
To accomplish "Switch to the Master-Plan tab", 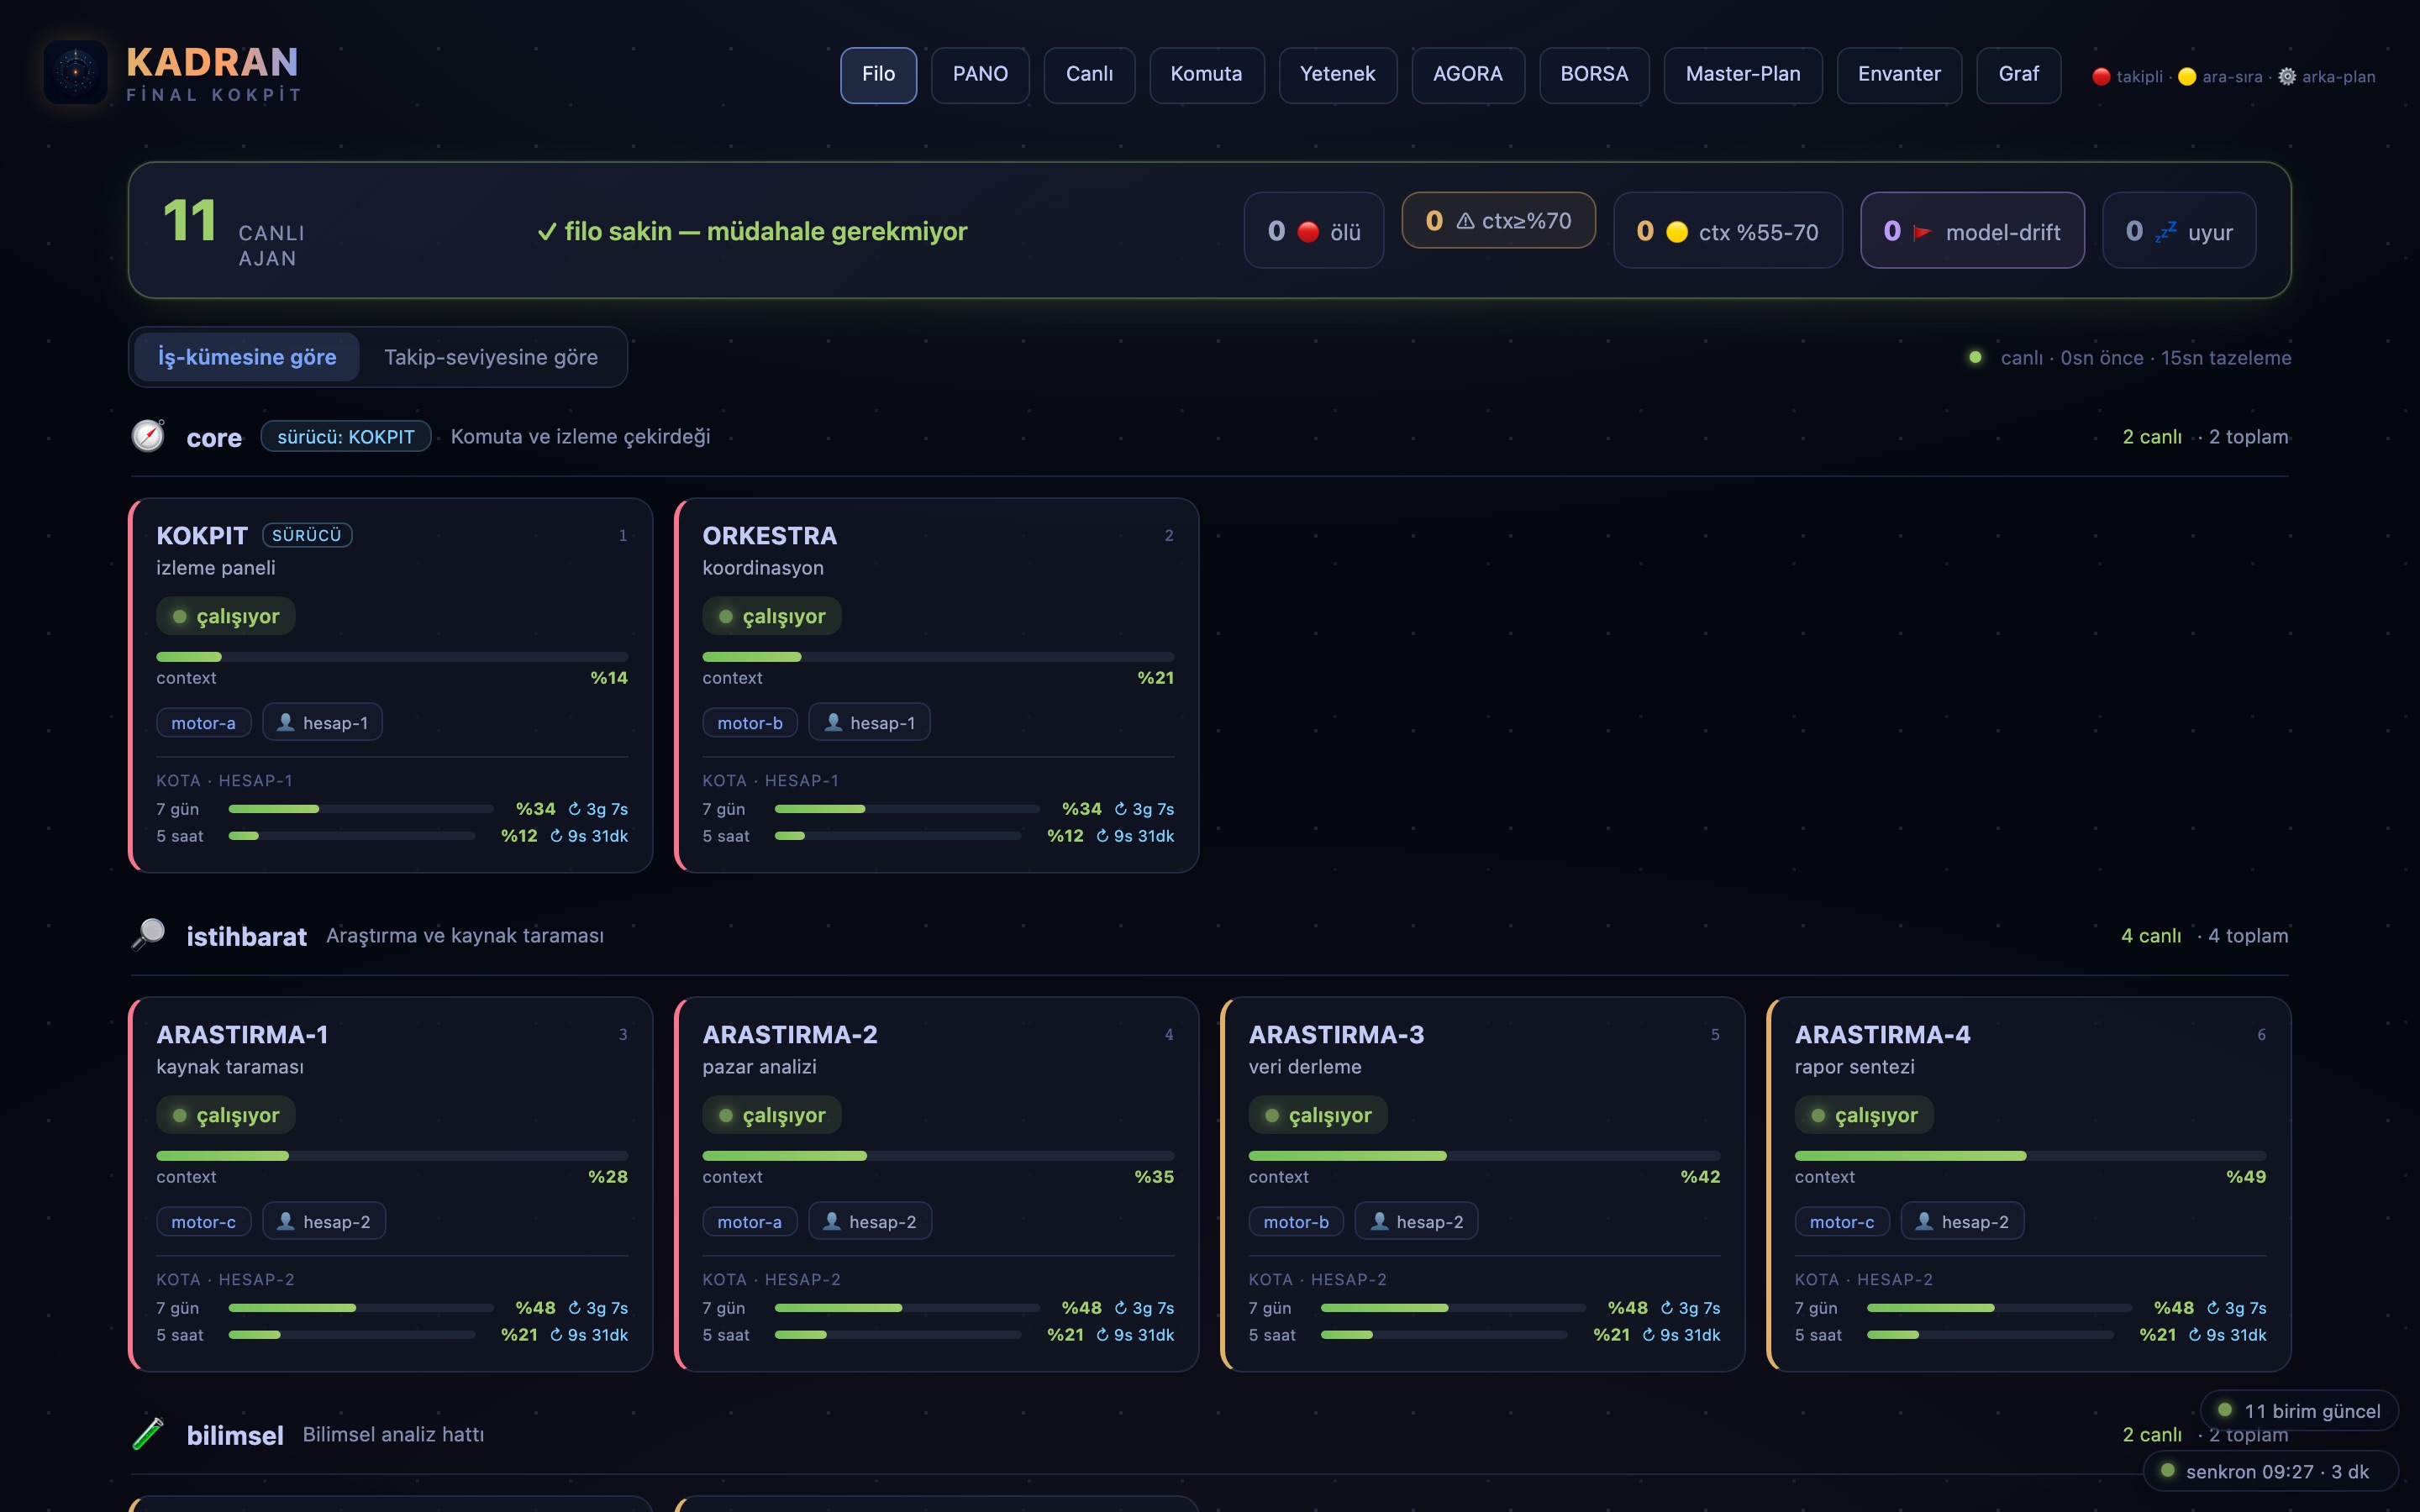I will tap(1742, 74).
